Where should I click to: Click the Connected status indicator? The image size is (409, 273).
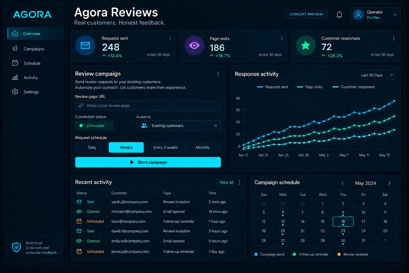point(94,126)
